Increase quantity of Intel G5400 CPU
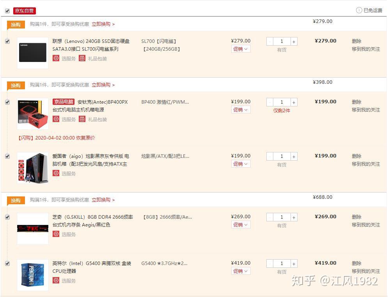Screen dimensions: 388x297 tap(294, 264)
